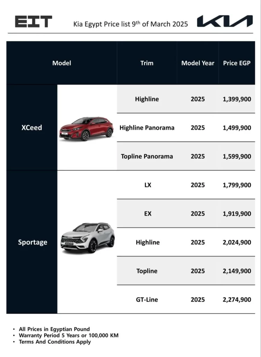
Task: Click the EIT logo
Action: pos(33,22)
